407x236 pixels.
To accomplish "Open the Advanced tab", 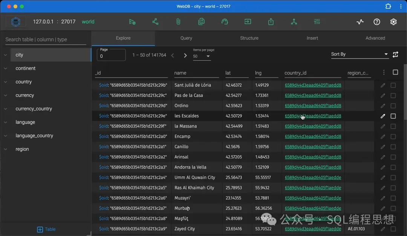I will coord(375,38).
